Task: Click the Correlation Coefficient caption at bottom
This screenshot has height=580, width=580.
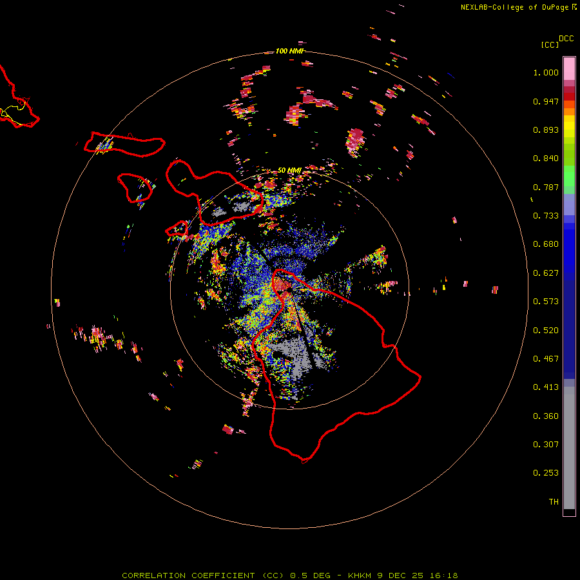Action: click(x=290, y=575)
